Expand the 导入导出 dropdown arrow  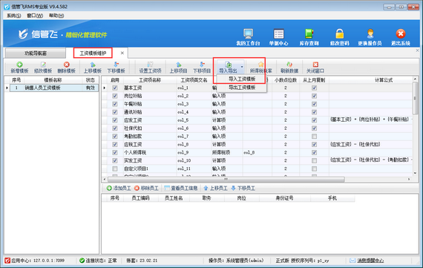click(242, 67)
